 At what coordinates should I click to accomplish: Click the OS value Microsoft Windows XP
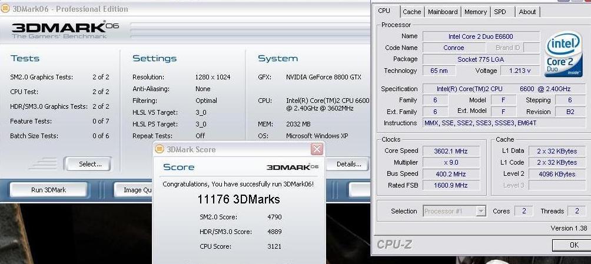317,136
